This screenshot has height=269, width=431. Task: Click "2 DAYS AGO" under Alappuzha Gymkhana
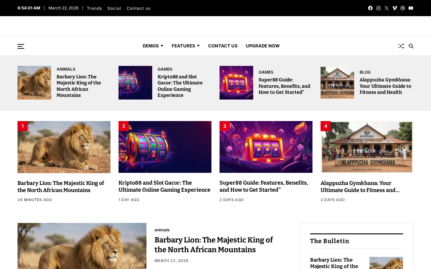click(333, 200)
